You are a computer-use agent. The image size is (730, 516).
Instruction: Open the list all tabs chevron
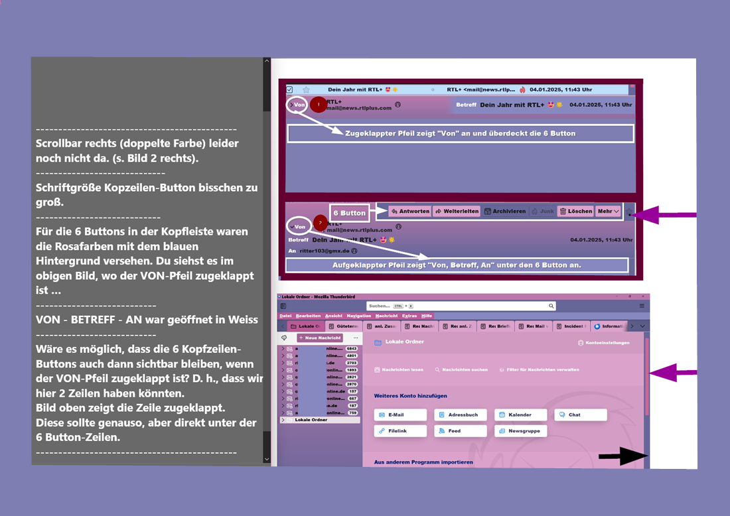tap(642, 326)
